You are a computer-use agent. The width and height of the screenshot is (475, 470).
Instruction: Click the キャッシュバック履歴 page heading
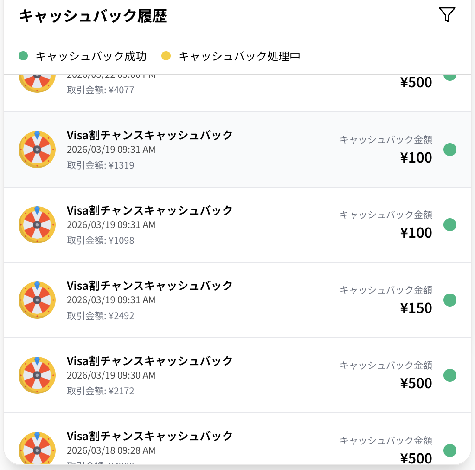[93, 16]
